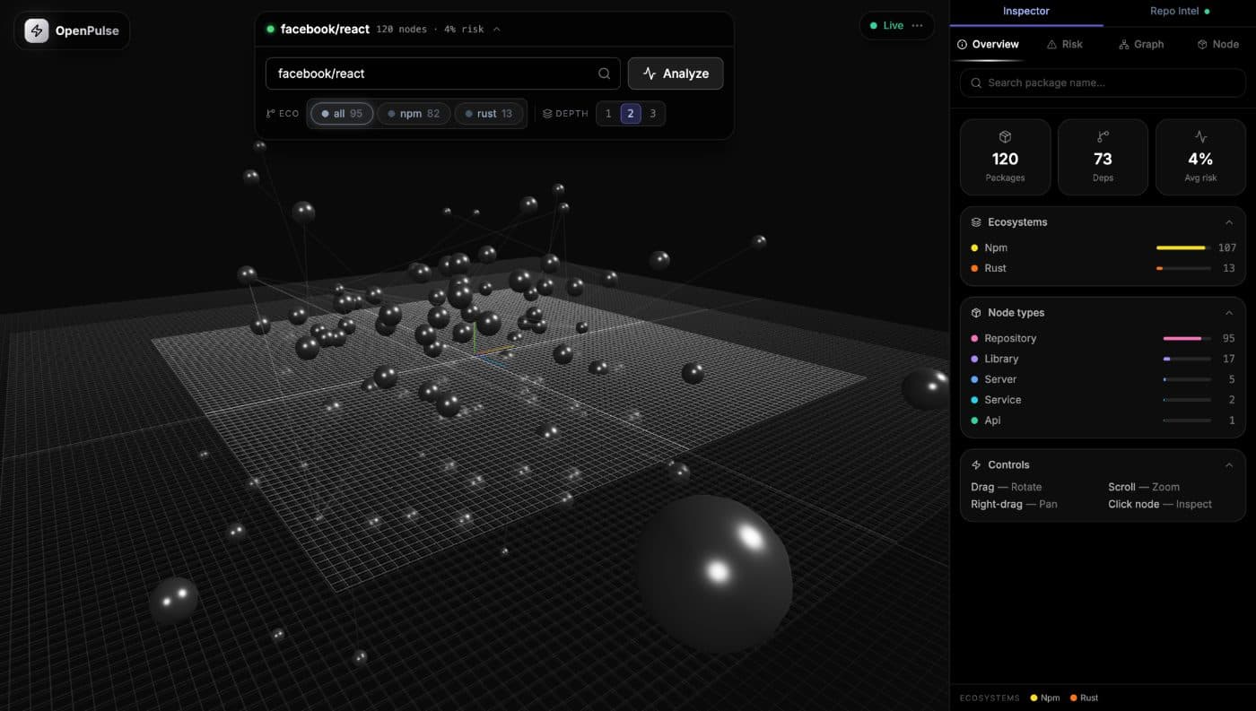
Task: Click the stacked layers icon beside Ecosystems
Action: 976,222
